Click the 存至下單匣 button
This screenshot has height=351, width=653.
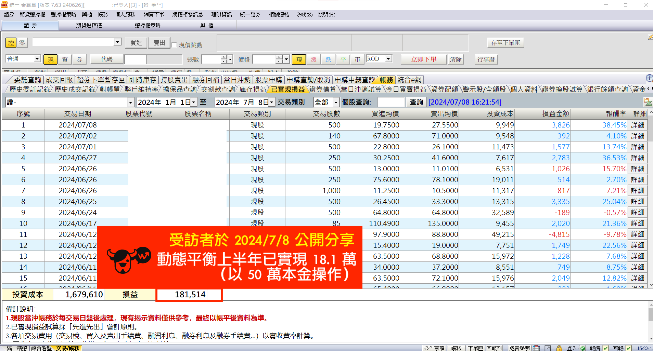[x=505, y=43]
